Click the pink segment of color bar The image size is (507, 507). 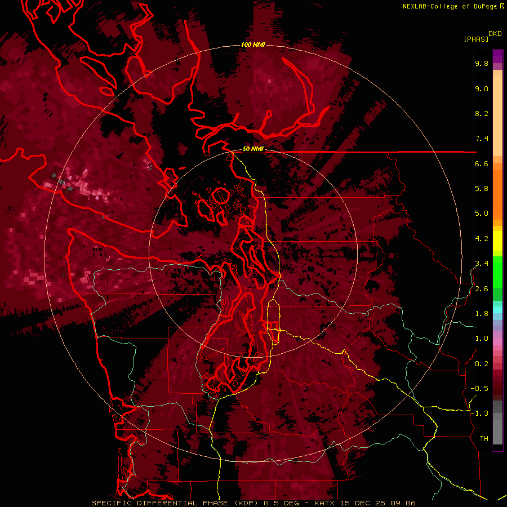[497, 341]
